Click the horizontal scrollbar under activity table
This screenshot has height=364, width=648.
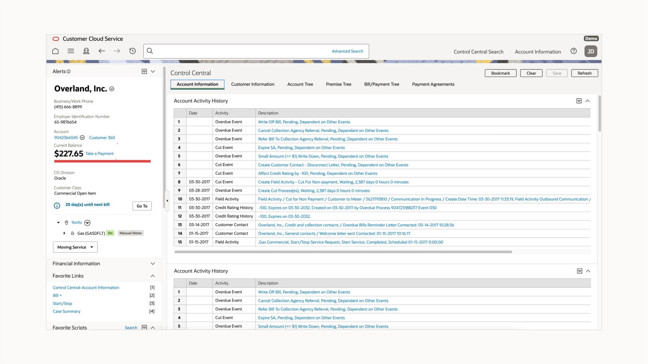pos(343,252)
